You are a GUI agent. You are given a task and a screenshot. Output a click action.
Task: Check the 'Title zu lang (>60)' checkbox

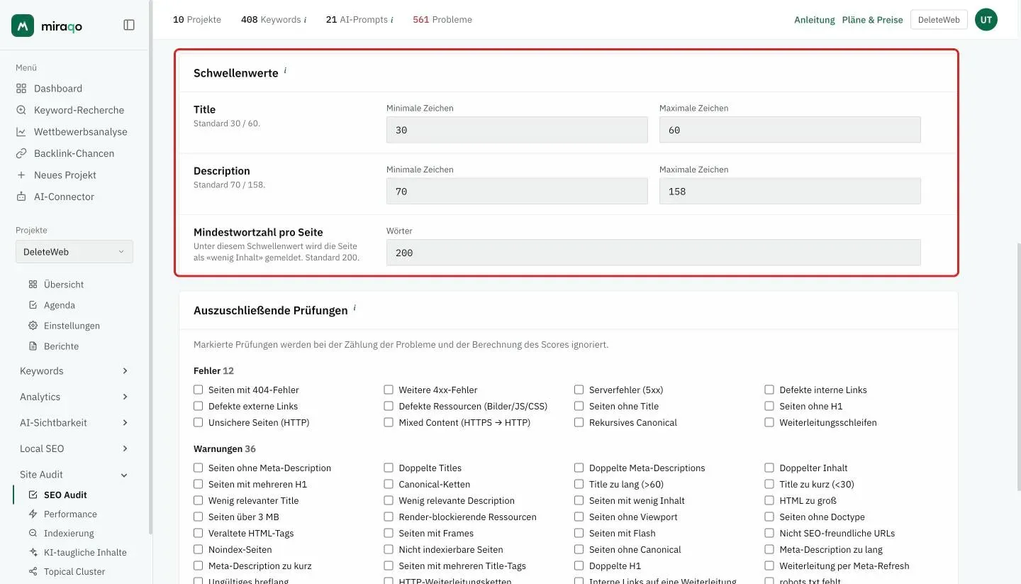[579, 484]
